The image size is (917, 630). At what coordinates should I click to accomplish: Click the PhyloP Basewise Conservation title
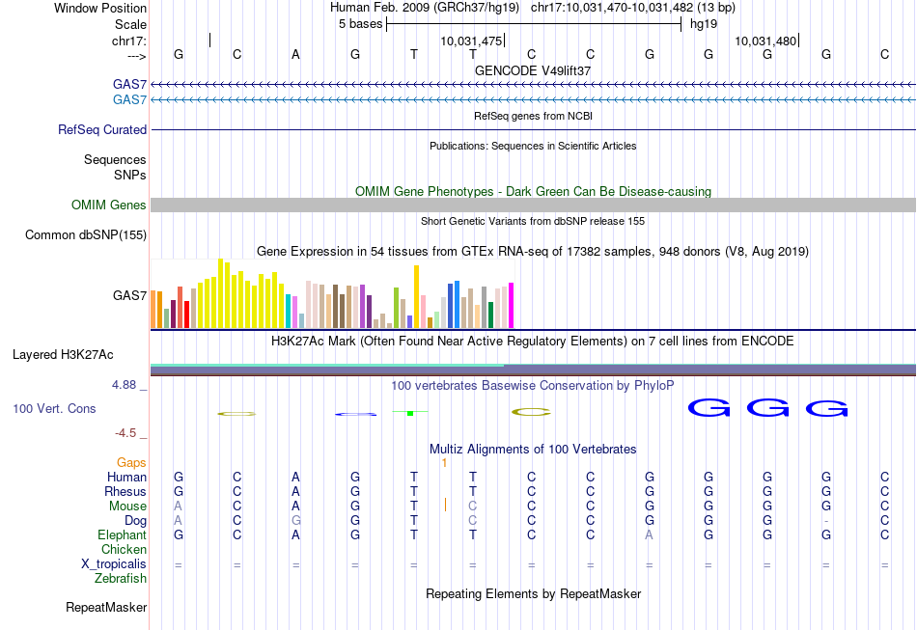[533, 385]
